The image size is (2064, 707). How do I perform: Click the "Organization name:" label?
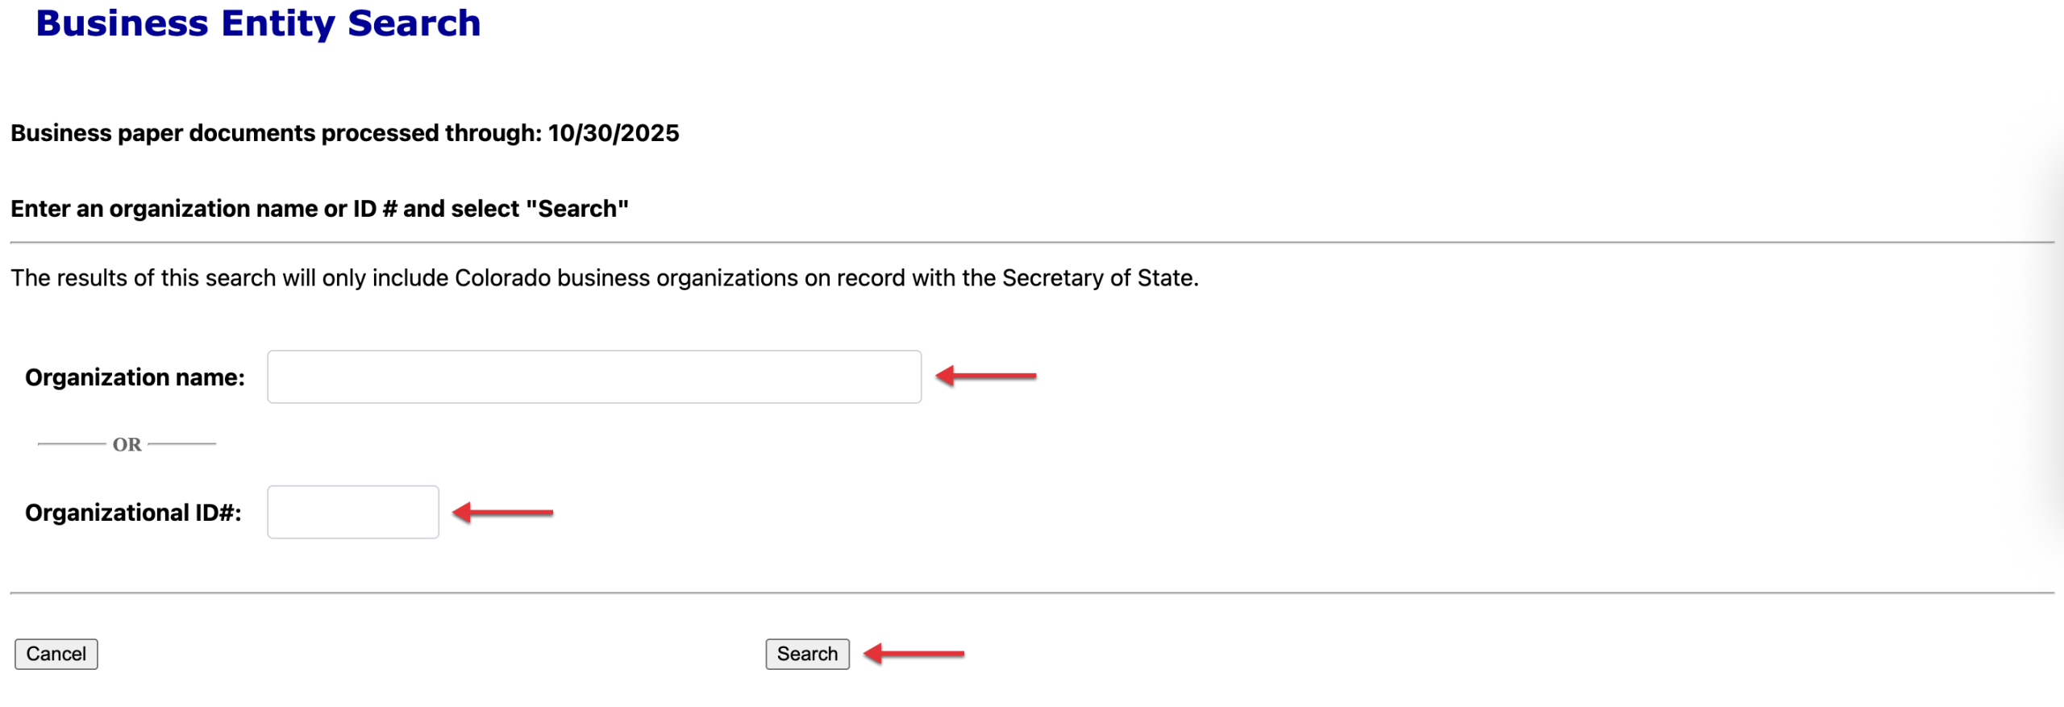click(x=135, y=377)
